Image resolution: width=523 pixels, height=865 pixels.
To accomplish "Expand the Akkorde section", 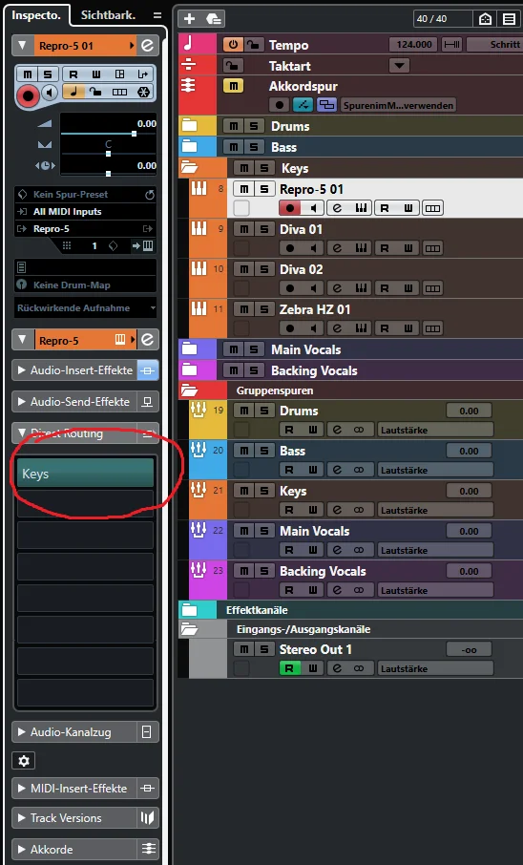I will click(x=22, y=850).
